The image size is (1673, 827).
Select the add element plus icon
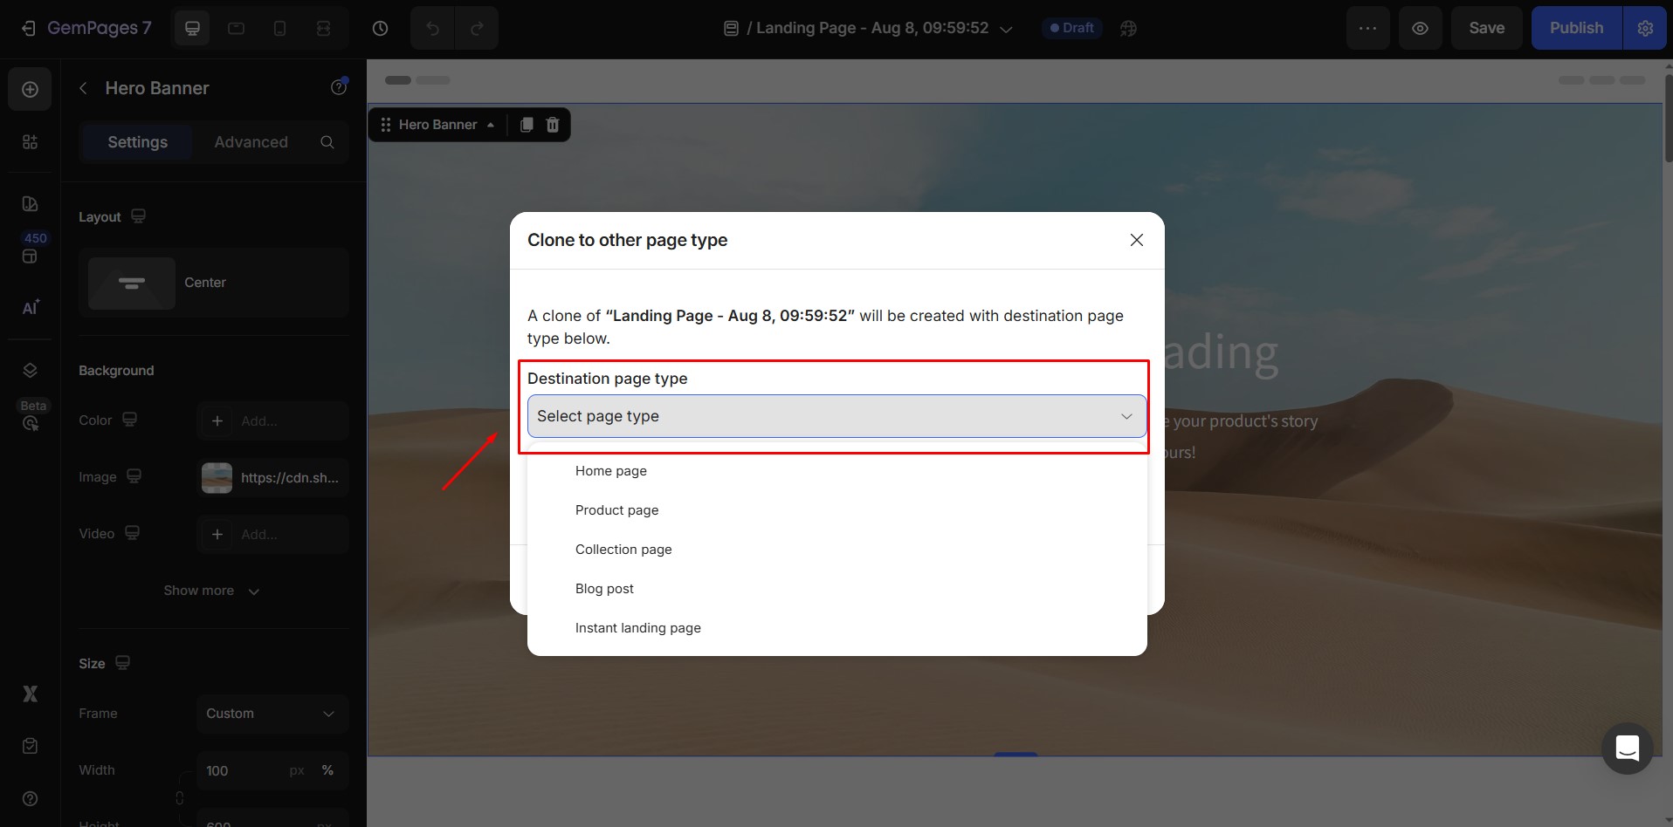[x=30, y=88]
